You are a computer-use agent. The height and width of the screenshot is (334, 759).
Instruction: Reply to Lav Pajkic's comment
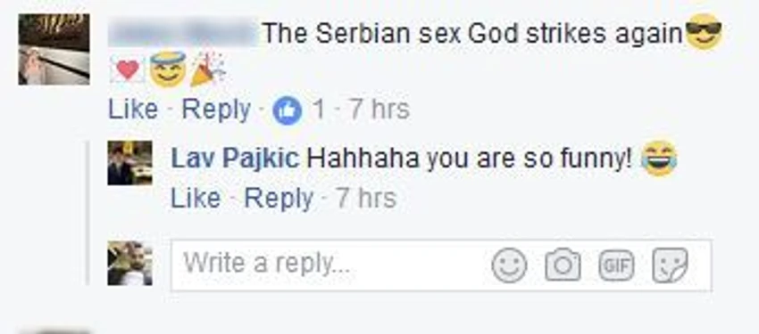point(279,200)
